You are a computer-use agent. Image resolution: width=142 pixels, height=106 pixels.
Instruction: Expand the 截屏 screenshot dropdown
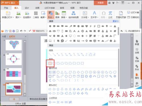(x=46, y=17)
